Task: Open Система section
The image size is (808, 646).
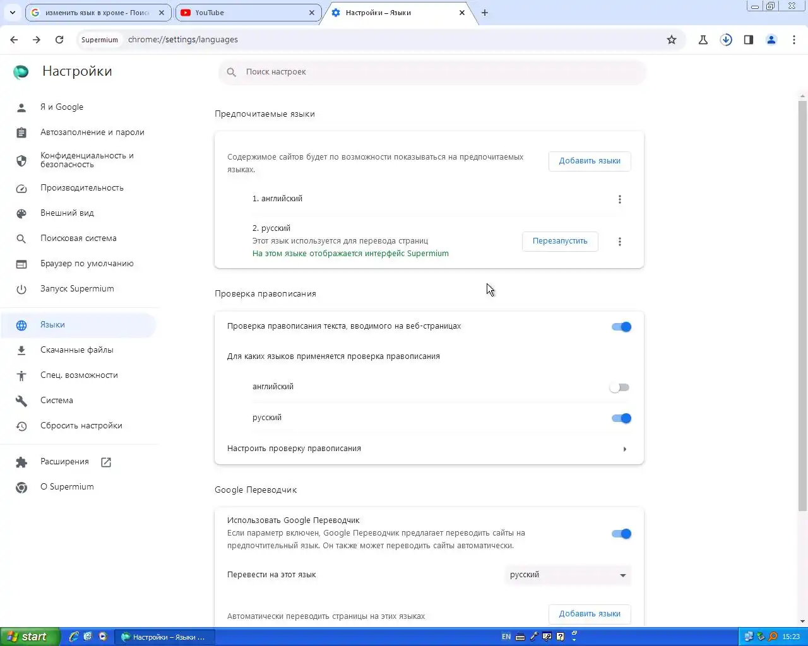Action: [79, 401]
